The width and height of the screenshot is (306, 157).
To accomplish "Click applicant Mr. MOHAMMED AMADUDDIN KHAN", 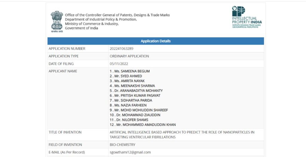I will tap(143, 125).
